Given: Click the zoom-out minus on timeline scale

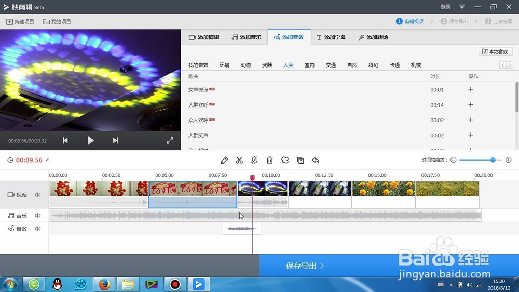Looking at the screenshot, I should click(x=454, y=160).
